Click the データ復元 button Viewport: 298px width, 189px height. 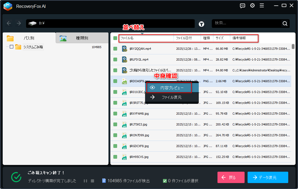268,177
